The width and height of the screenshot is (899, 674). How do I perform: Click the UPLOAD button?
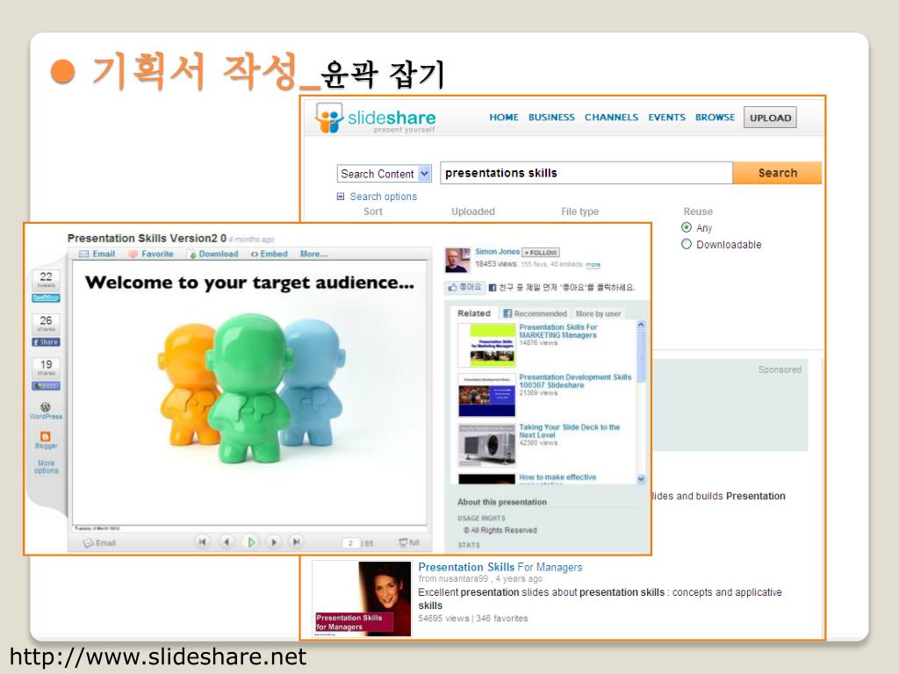pyautogui.click(x=770, y=118)
